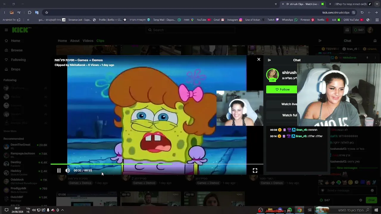Viewport: 381px width, 214px height.
Task: Open the Kick hamburger menu
Action: click(x=6, y=30)
